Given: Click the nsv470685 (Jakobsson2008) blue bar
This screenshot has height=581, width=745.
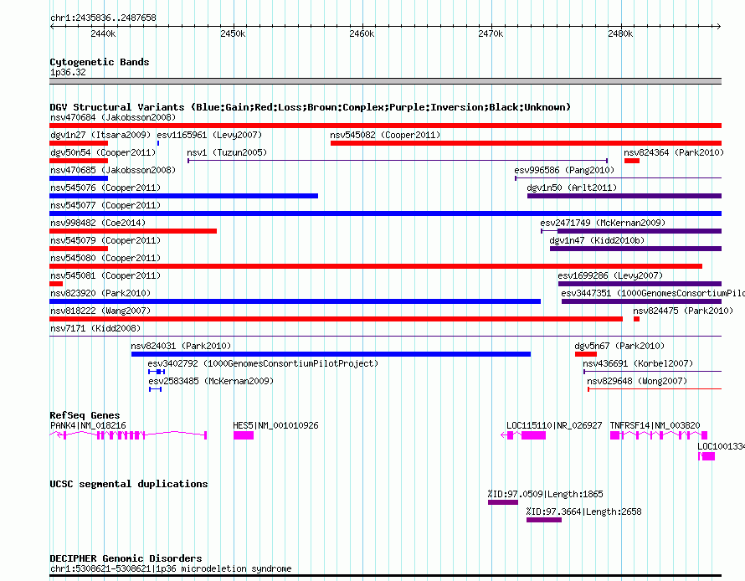Looking at the screenshot, I should click(x=79, y=178).
